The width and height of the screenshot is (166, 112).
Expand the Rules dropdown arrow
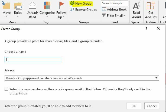[18, 17]
